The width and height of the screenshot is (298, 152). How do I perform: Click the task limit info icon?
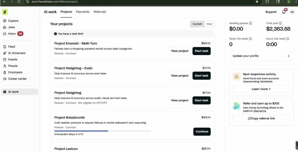click(55, 34)
